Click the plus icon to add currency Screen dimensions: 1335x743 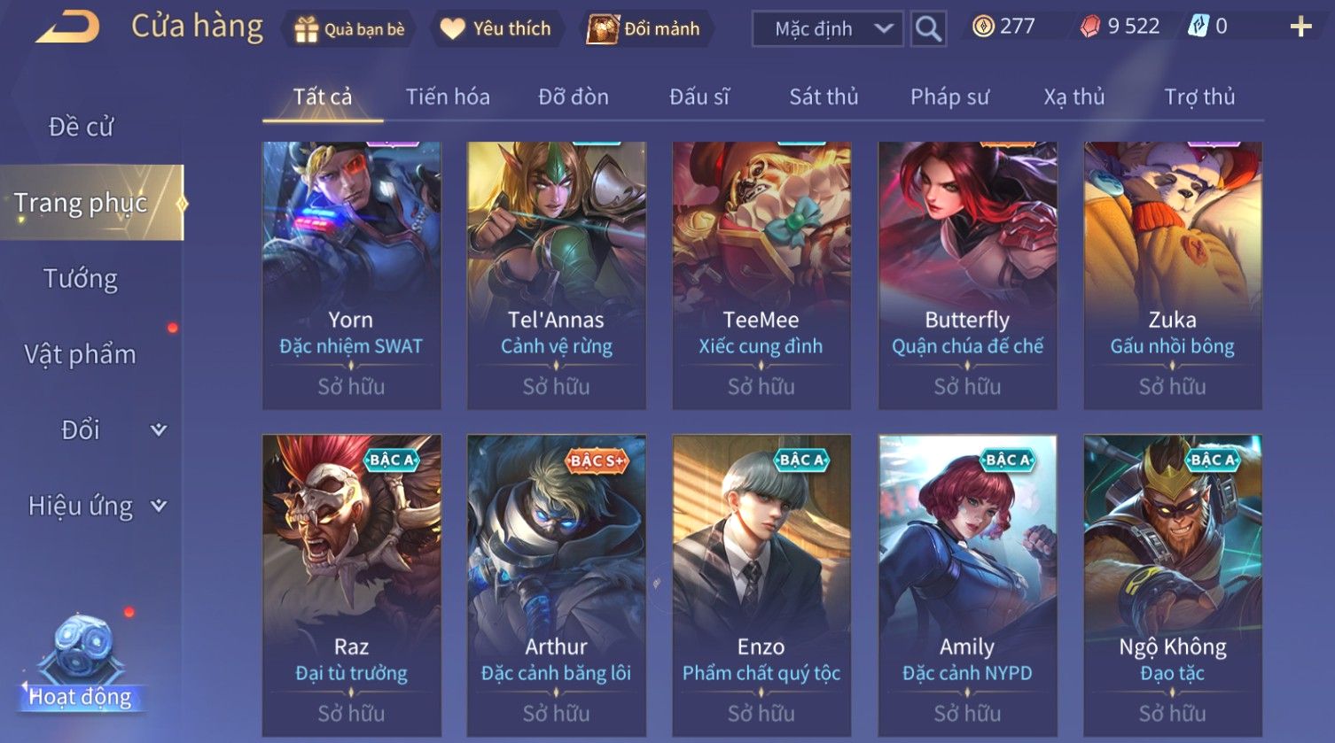click(1300, 27)
